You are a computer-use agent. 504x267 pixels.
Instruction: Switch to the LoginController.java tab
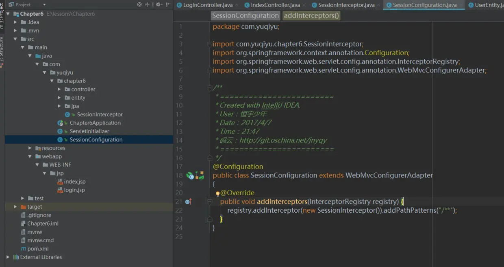tap(208, 5)
